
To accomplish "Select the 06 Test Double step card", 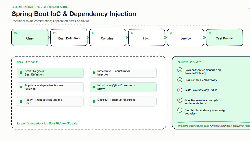I will (x=224, y=38).
